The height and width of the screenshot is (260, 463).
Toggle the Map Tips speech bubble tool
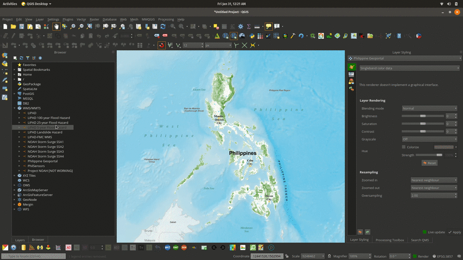[268, 27]
